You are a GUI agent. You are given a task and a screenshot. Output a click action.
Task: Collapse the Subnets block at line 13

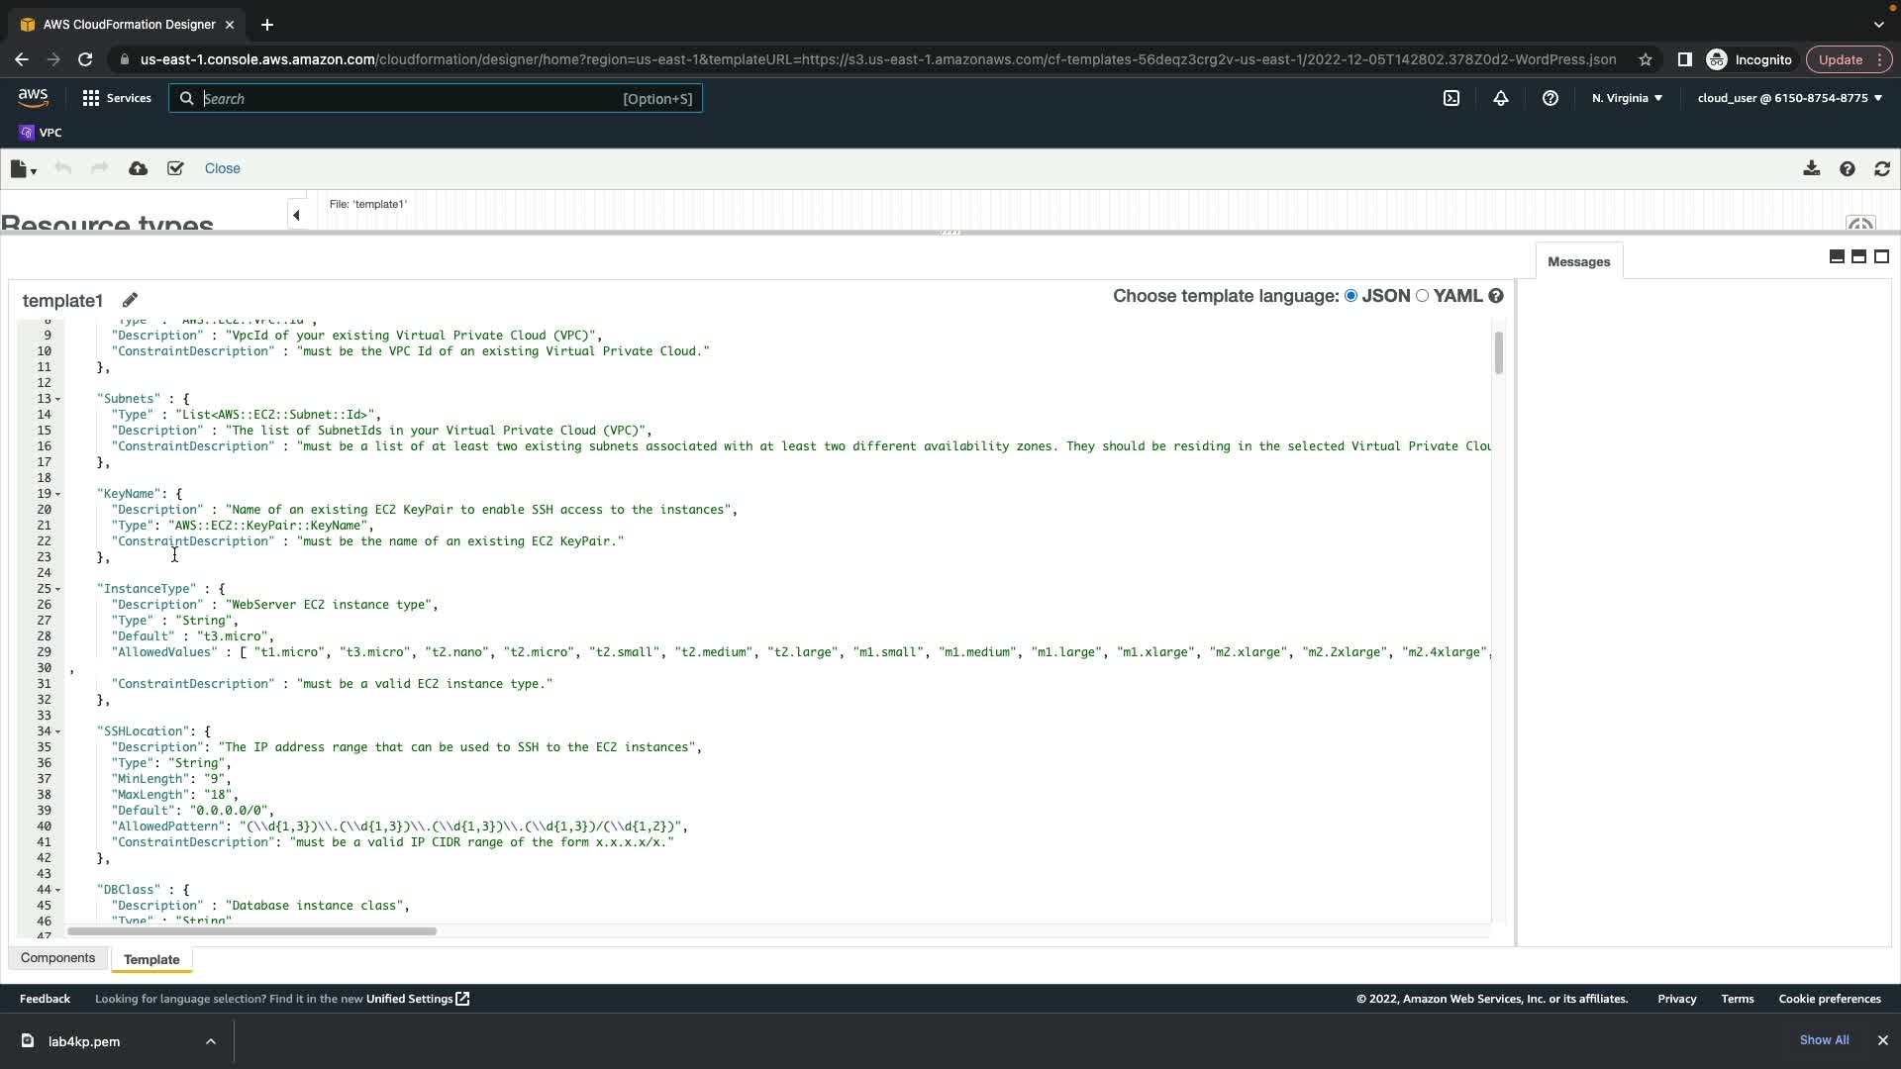57,399
